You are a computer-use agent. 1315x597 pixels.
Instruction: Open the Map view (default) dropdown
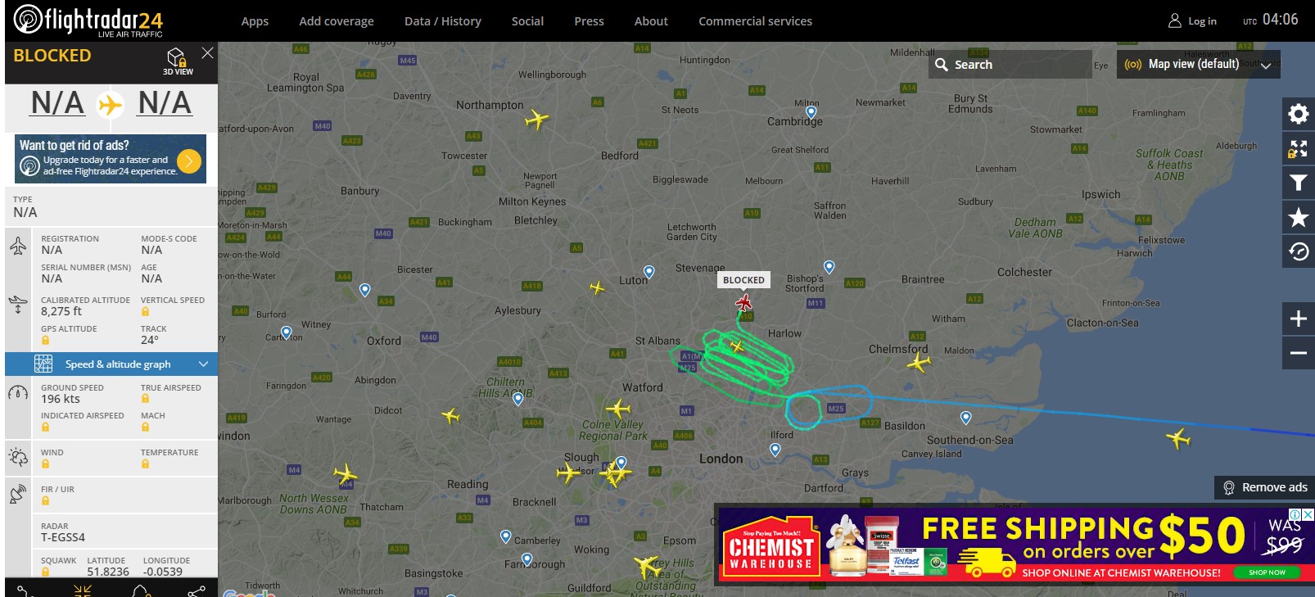coord(1198,64)
